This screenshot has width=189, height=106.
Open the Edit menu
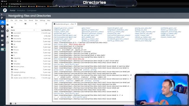16,20
